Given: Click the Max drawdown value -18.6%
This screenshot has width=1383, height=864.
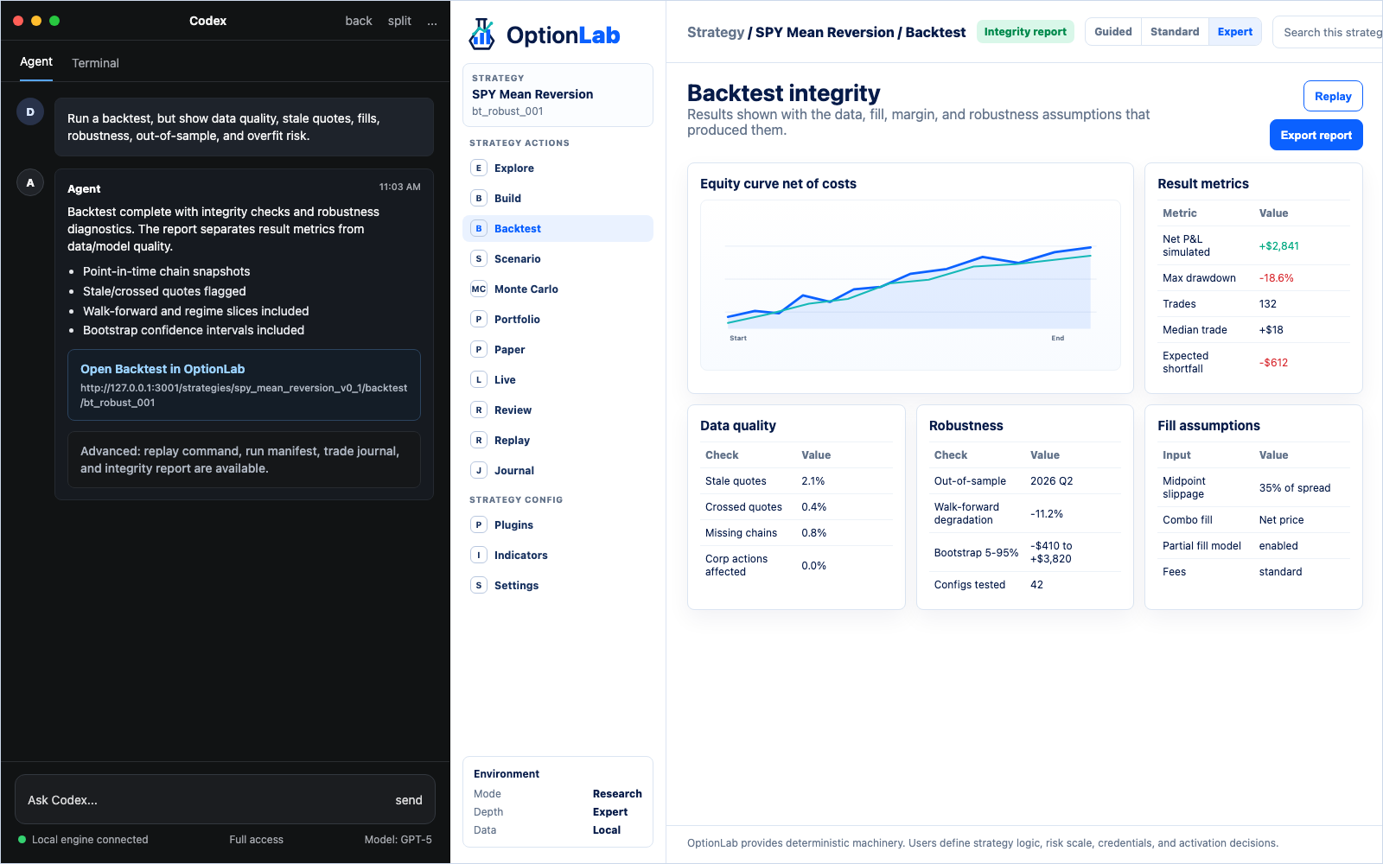Looking at the screenshot, I should coord(1276,278).
